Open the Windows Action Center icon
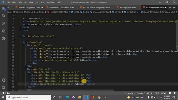Image resolution: width=178 pixels, height=100 pixels. pos(174,97)
